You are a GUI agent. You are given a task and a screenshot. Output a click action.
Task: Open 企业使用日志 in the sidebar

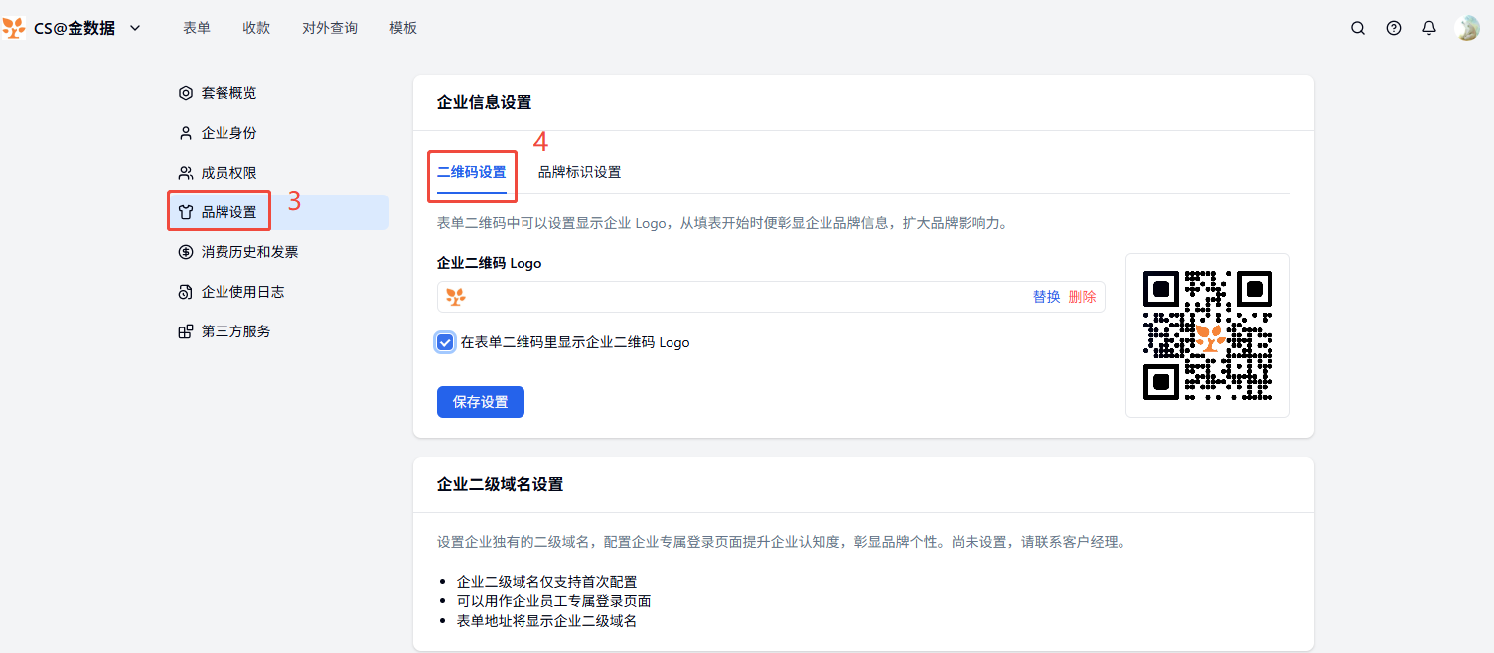242,292
